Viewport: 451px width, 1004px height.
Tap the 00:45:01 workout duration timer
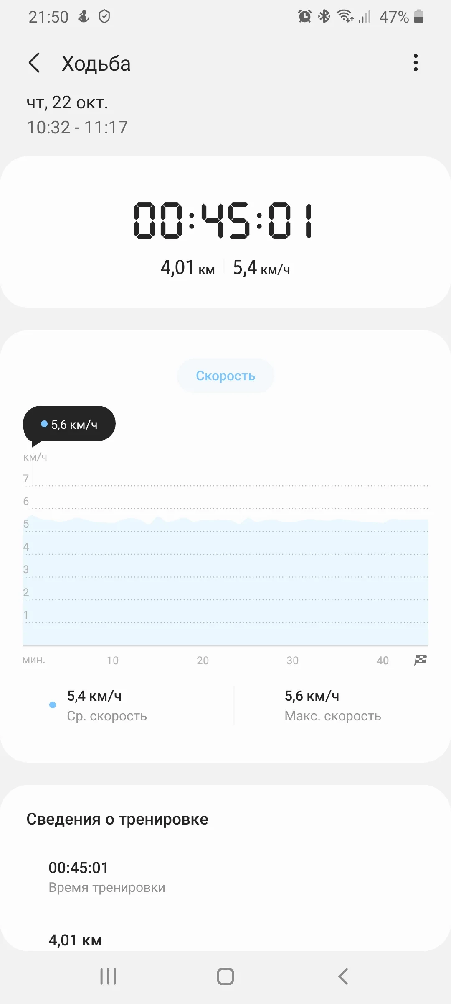pos(223,220)
